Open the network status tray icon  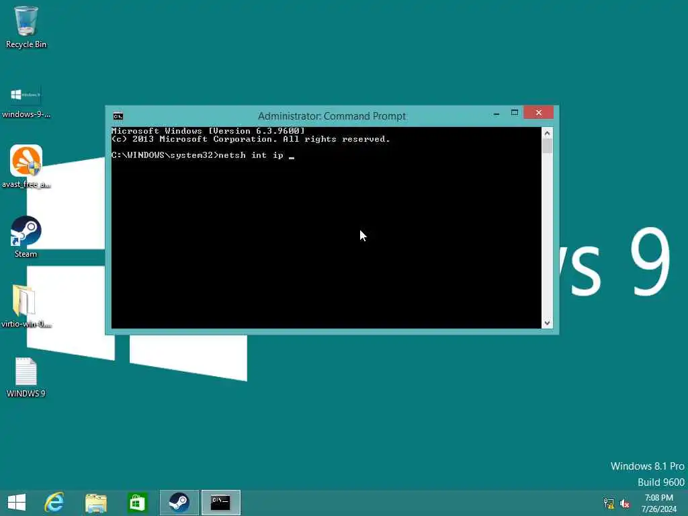tap(609, 503)
